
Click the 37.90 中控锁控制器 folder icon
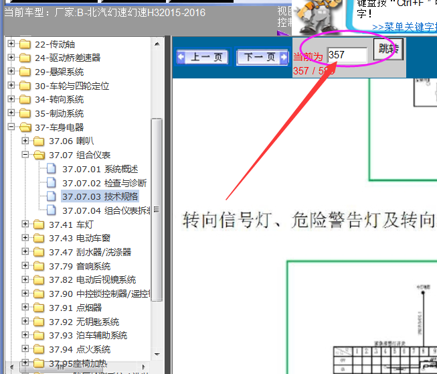point(39,294)
